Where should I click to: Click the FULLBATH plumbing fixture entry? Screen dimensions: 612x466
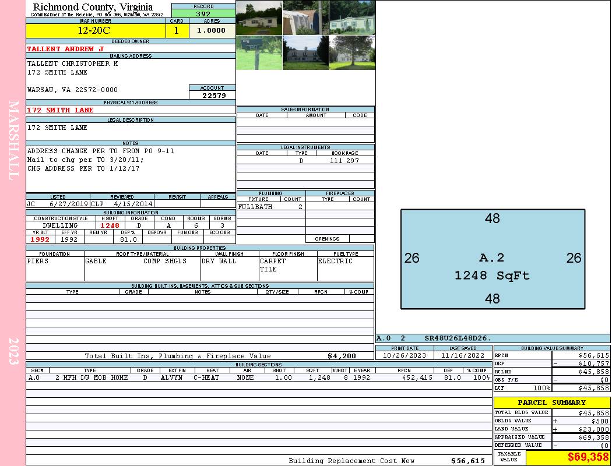(x=255, y=207)
